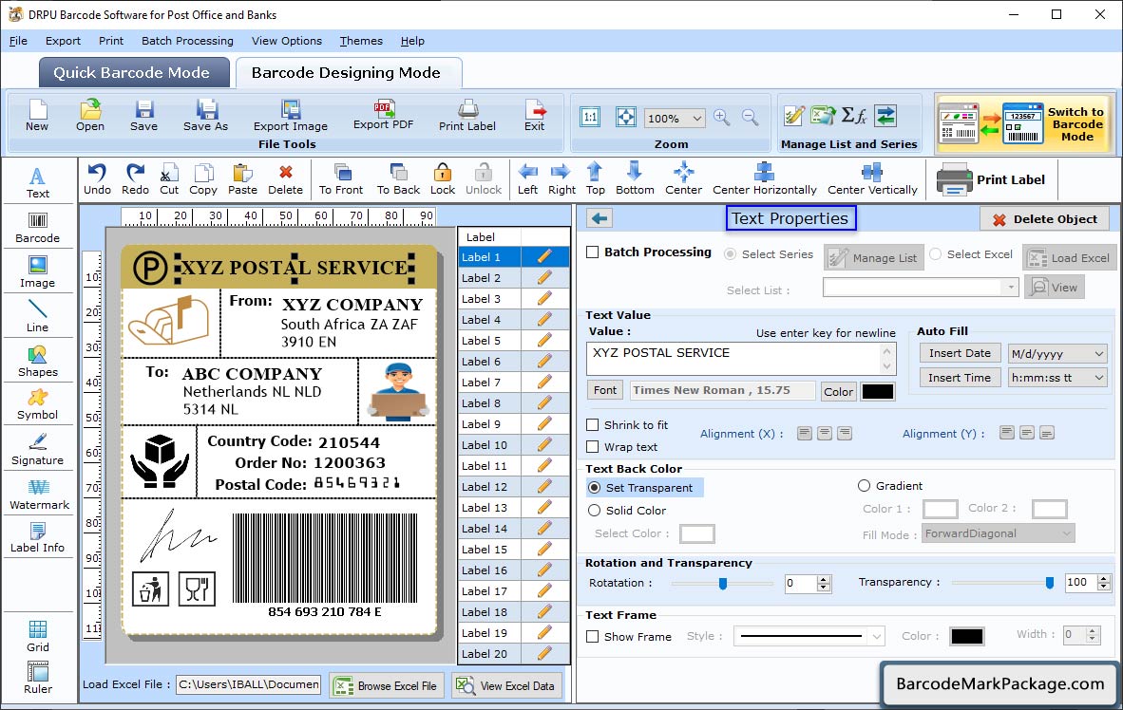Click the Transparency slider handle
The image size is (1123, 710).
tap(1049, 583)
